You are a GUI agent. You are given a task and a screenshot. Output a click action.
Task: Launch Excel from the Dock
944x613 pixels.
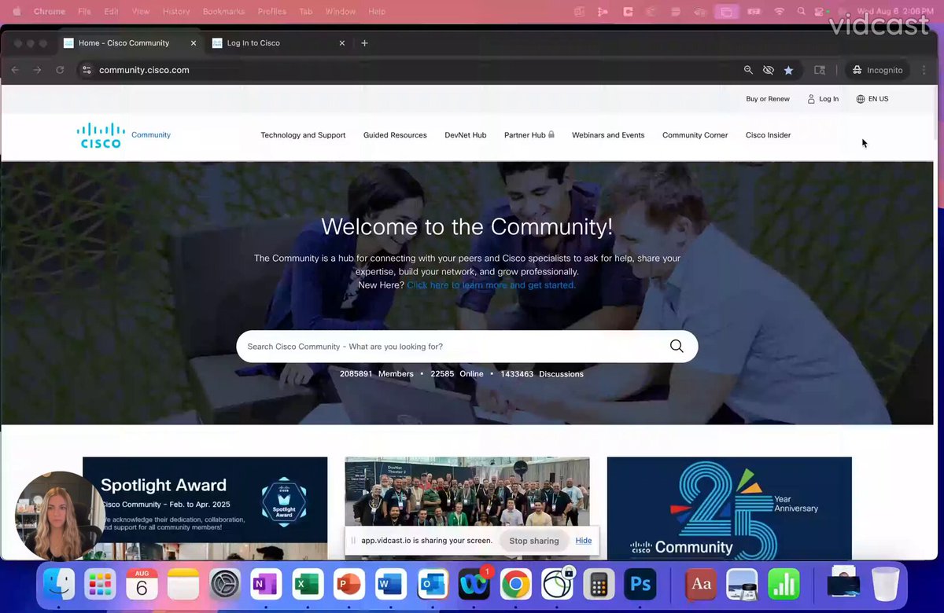(x=308, y=584)
